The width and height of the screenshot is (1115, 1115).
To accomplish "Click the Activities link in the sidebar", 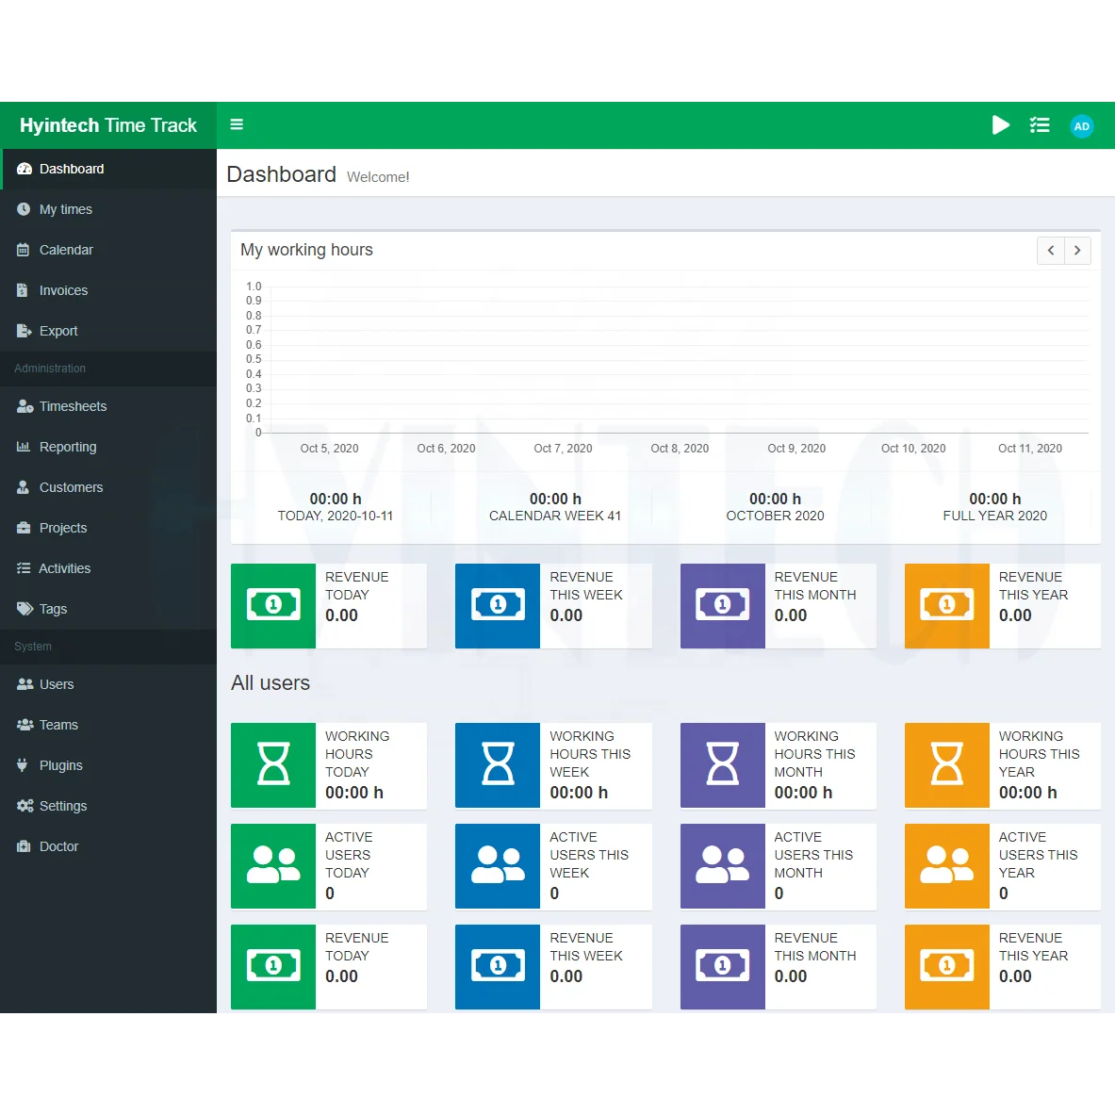I will [x=65, y=568].
